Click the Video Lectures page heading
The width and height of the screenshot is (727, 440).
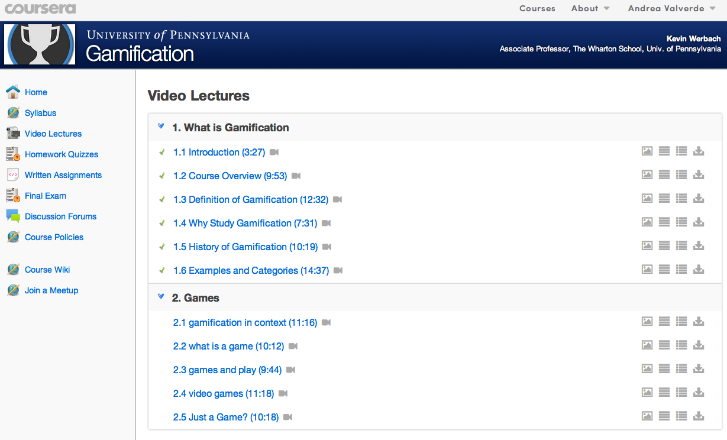point(199,96)
